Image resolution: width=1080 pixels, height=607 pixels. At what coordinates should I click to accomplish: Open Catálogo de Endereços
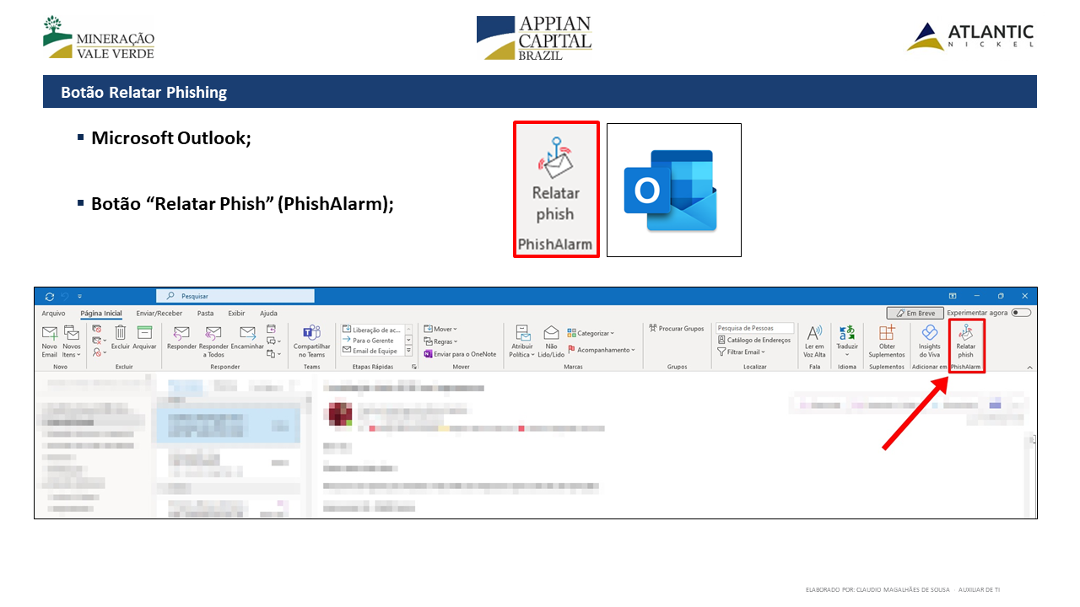click(x=754, y=340)
